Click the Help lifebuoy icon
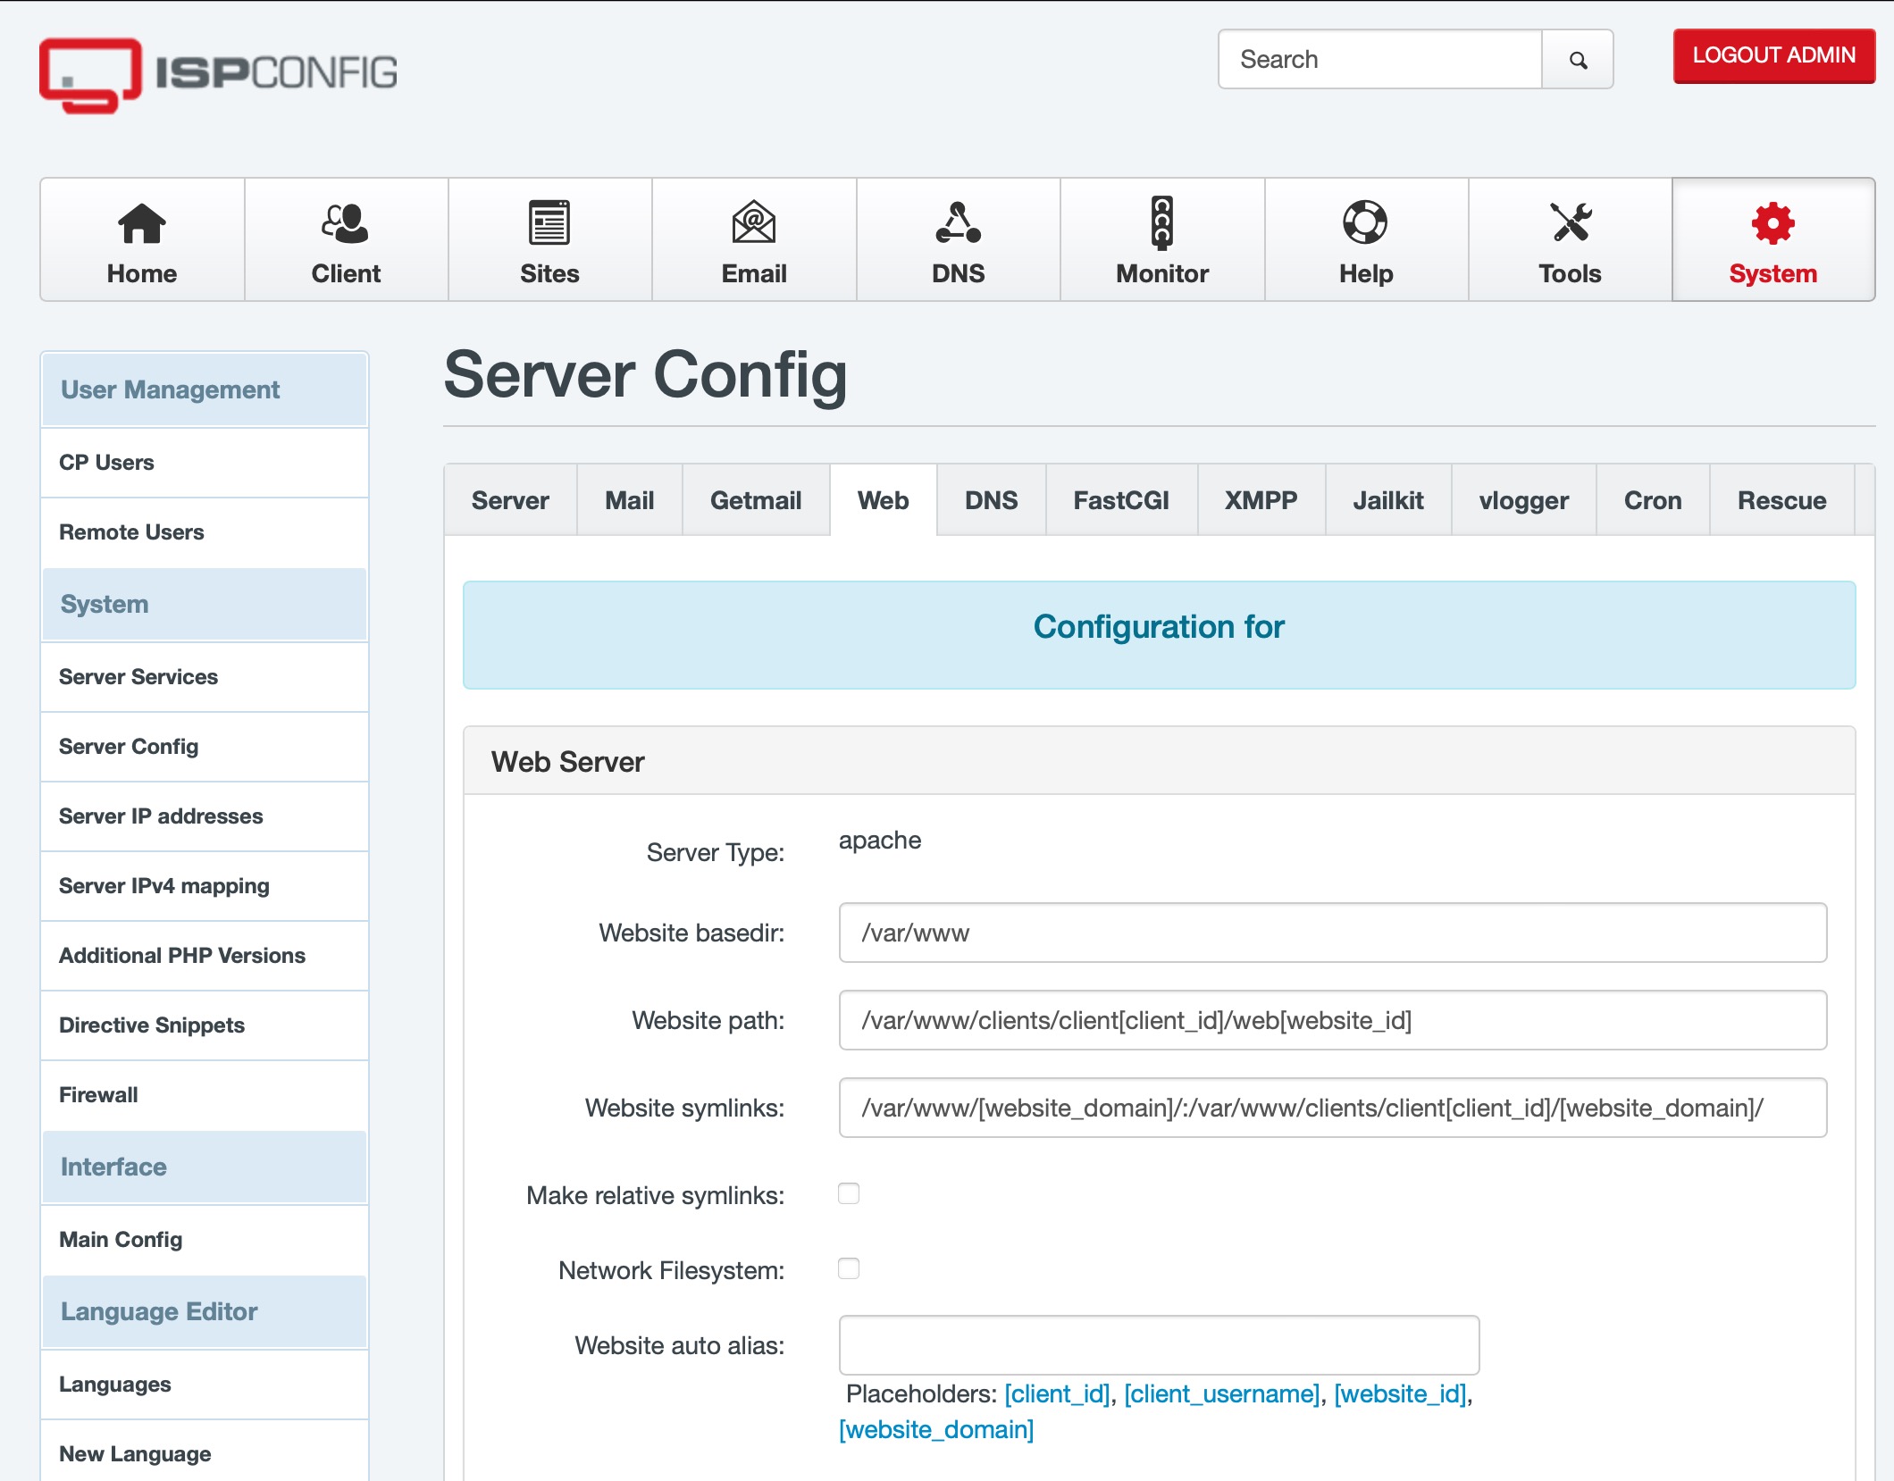 click(1365, 223)
